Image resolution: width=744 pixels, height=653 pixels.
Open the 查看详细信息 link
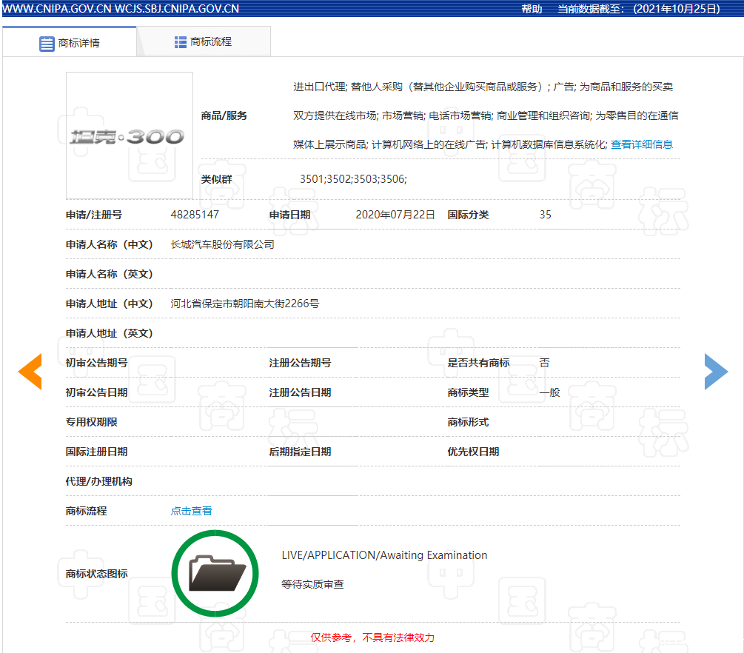click(x=641, y=144)
